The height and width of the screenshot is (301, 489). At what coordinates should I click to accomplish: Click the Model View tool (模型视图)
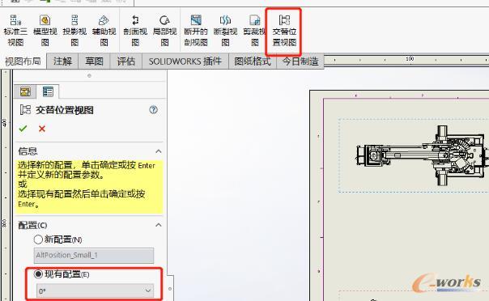coord(45,31)
